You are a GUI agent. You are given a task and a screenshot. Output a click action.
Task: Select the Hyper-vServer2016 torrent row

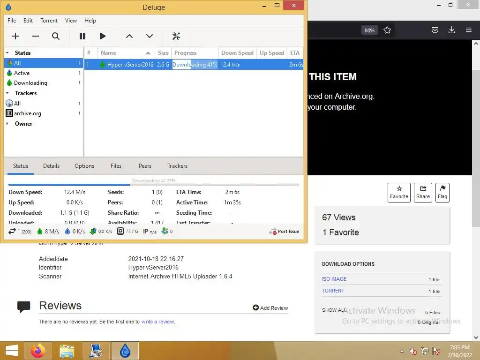coord(194,65)
